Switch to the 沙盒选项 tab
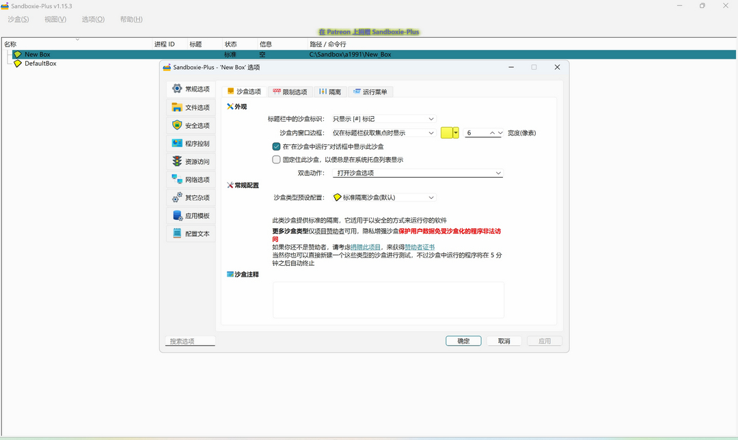738x440 pixels. (244, 92)
